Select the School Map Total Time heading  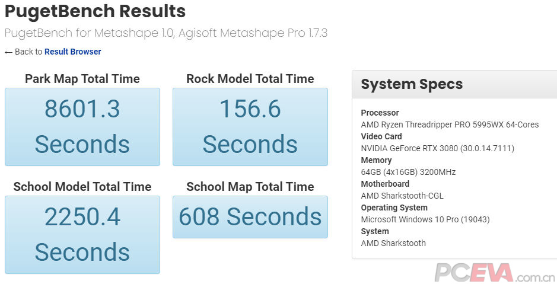click(250, 187)
